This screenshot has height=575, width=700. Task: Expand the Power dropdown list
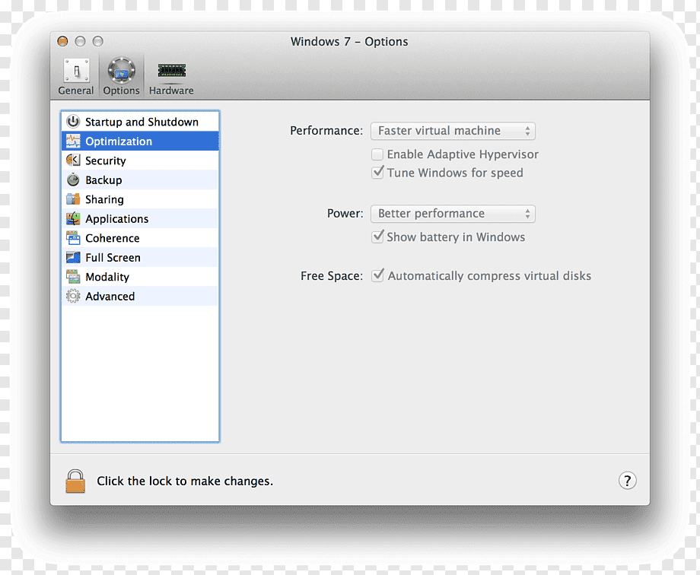click(x=453, y=214)
